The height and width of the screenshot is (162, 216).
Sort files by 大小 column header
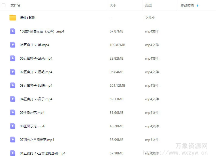pyautogui.click(x=113, y=5)
